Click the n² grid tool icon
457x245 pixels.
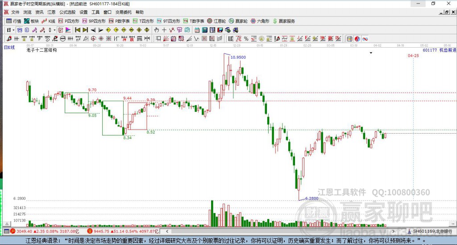[x=78, y=39]
